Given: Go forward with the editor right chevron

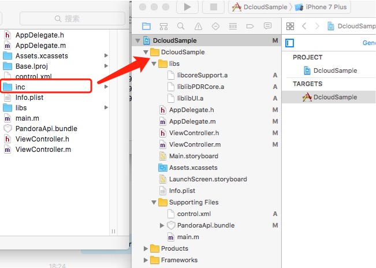Looking at the screenshot, I should tap(317, 26).
